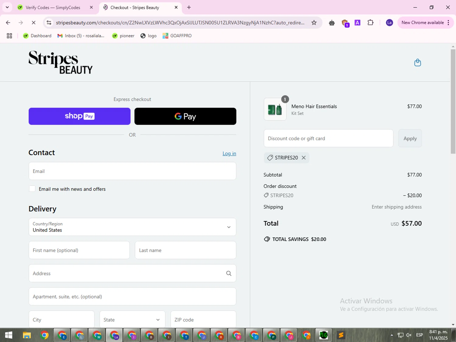
Task: Enable Email me with news and offers
Action: [32, 189]
